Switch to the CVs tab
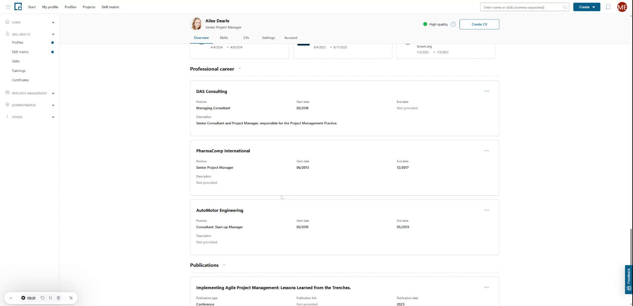633x306 pixels. [x=246, y=38]
